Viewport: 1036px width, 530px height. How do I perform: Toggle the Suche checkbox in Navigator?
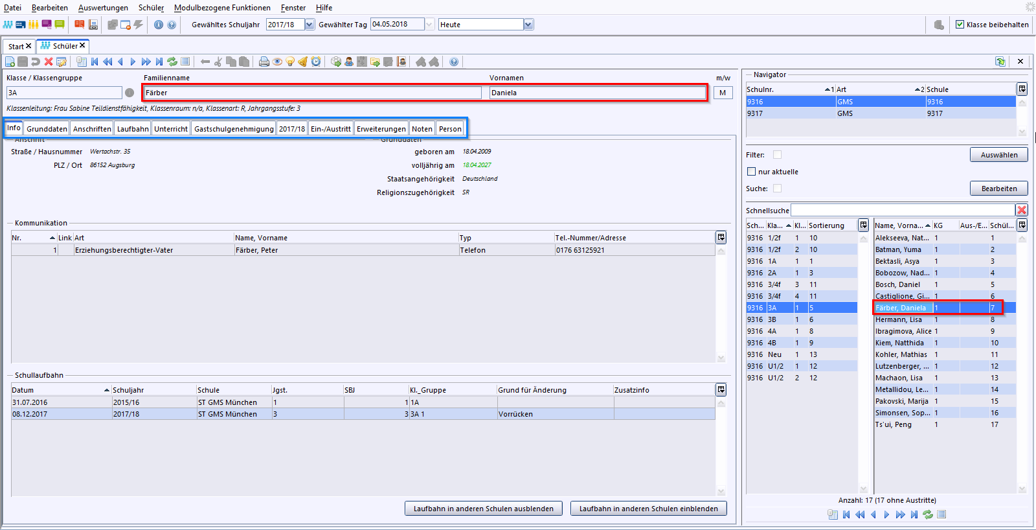(777, 189)
